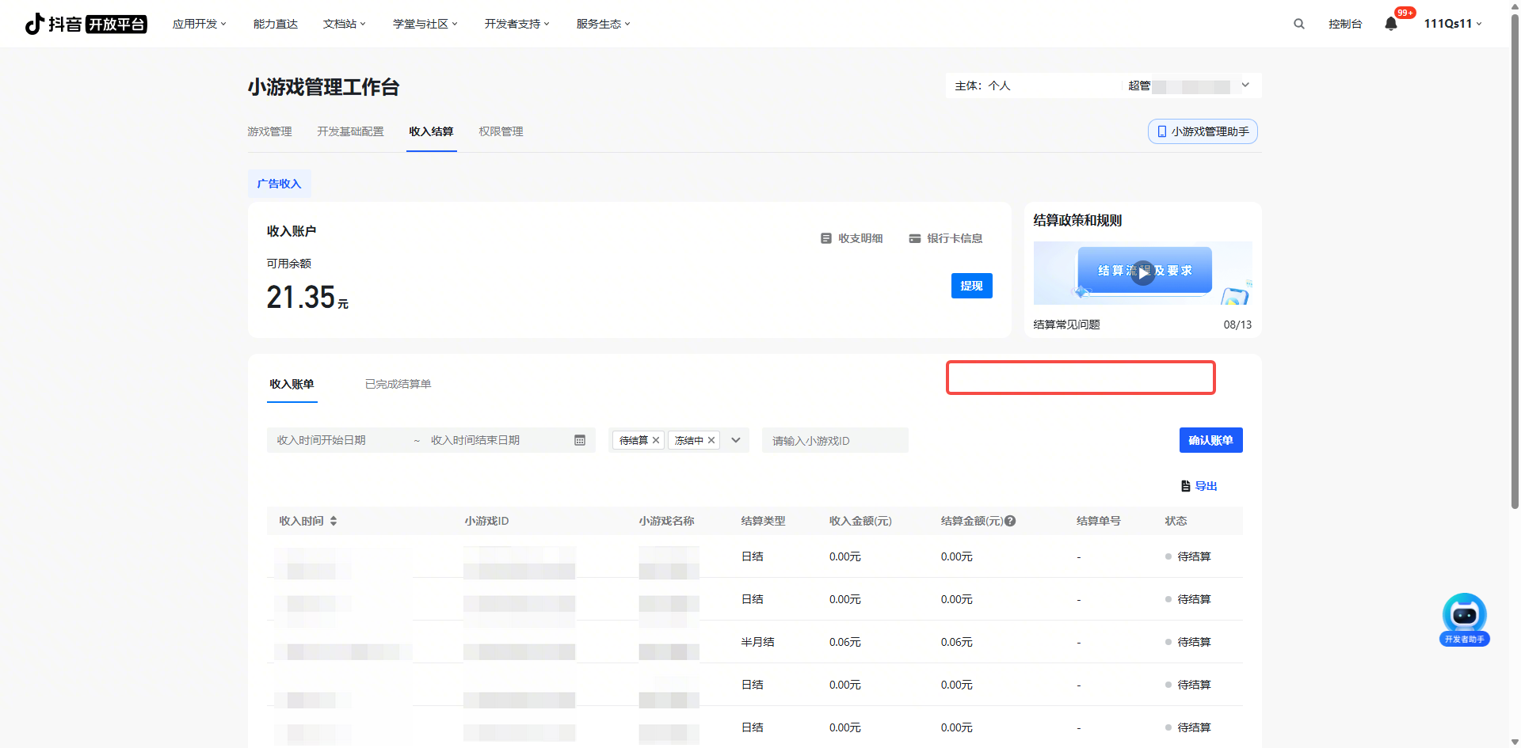Play the 结算流程及要求 video
The width and height of the screenshot is (1521, 748).
[1142, 272]
